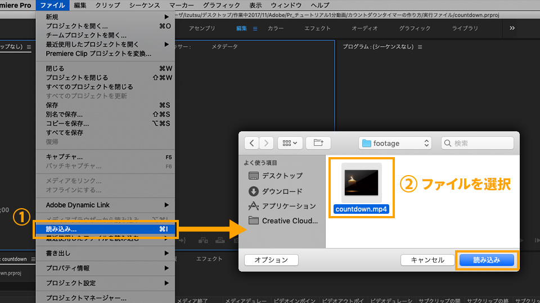Switch to カラー workspace tab
This screenshot has height=303, width=540.
[276, 28]
